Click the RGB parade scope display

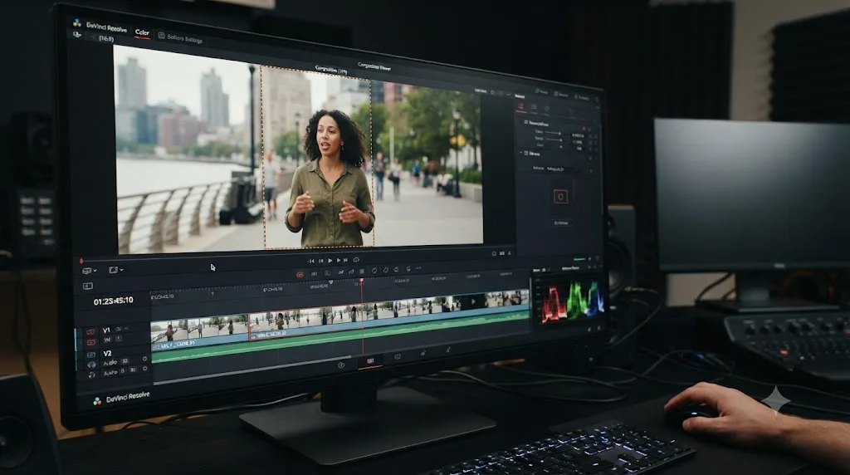(572, 301)
